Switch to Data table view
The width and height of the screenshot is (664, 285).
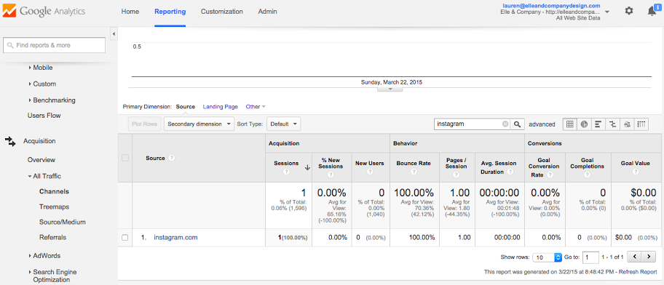pos(569,124)
